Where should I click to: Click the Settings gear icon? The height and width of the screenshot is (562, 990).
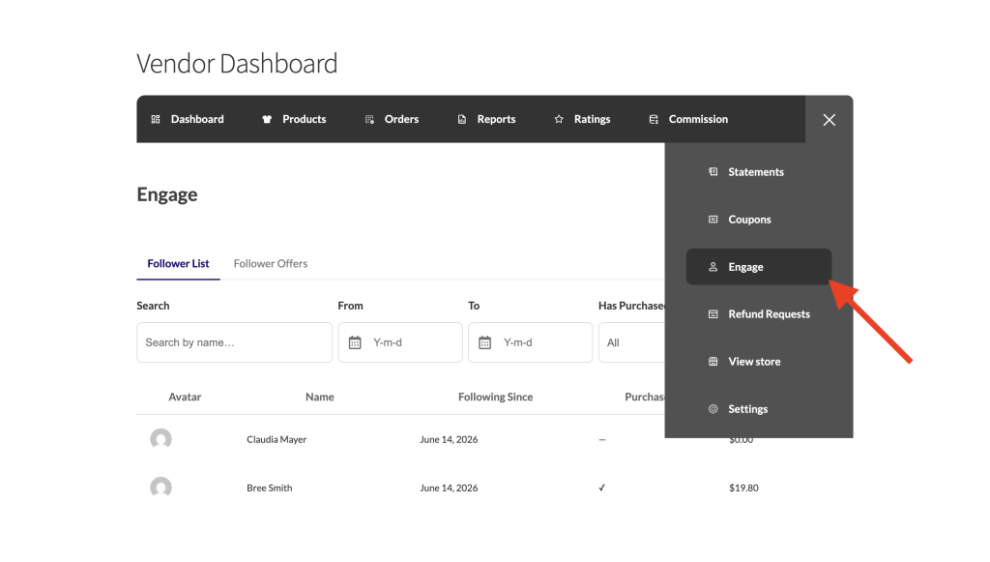click(713, 408)
